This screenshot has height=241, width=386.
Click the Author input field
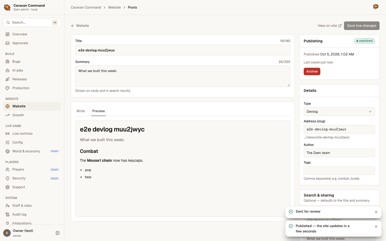339,153
